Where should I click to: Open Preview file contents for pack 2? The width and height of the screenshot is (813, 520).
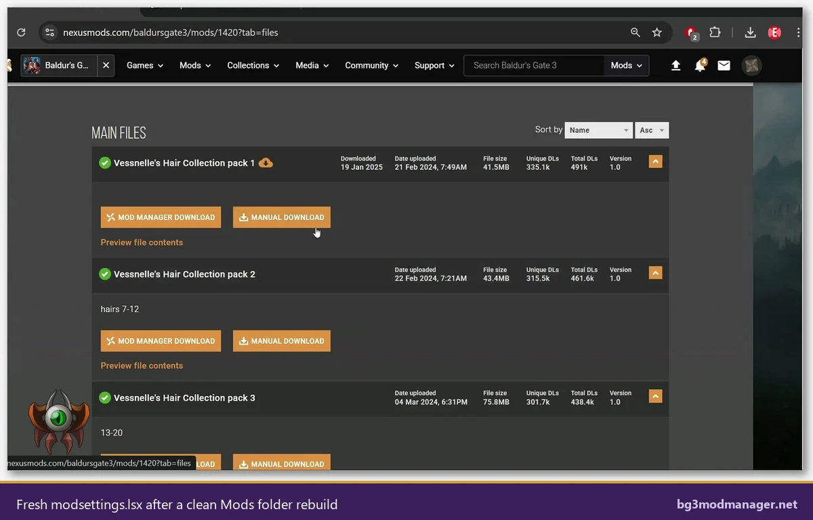coord(142,366)
